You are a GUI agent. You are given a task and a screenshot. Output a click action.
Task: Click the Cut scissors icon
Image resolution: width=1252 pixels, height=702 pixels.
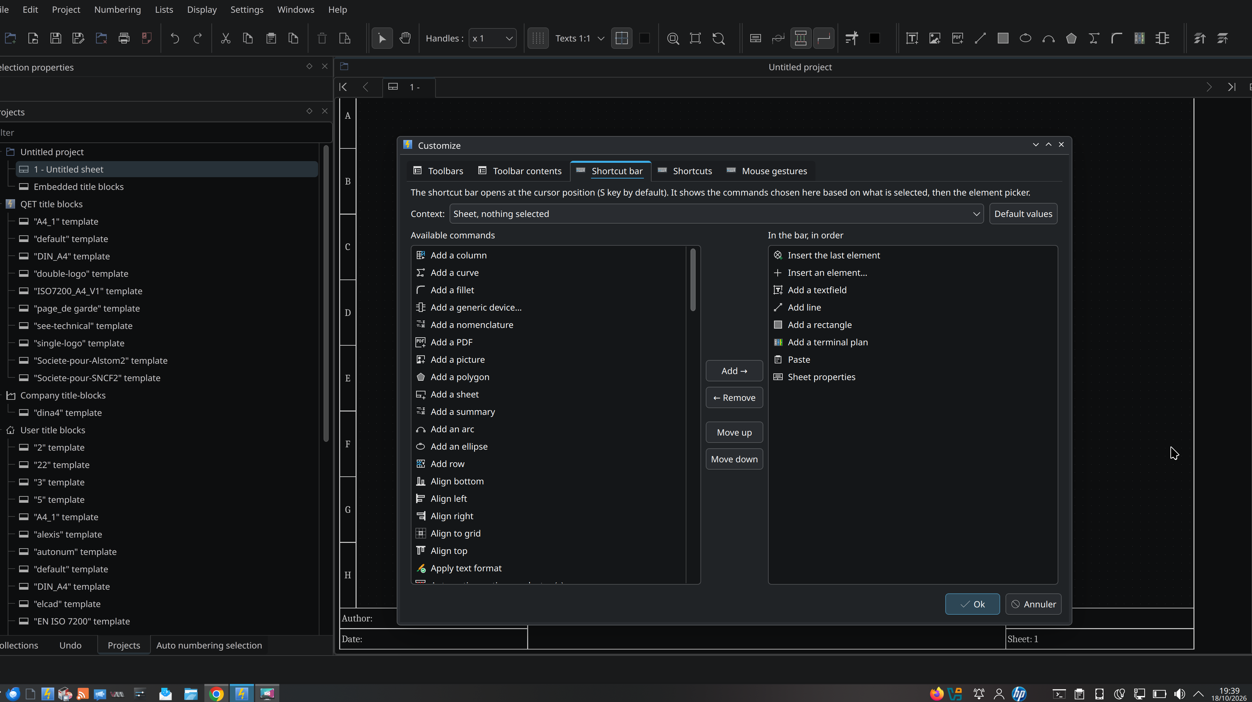pos(225,38)
